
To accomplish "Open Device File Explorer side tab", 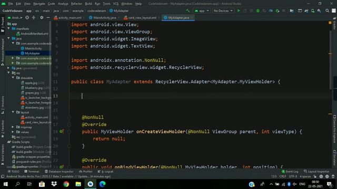I will click(x=334, y=129).
